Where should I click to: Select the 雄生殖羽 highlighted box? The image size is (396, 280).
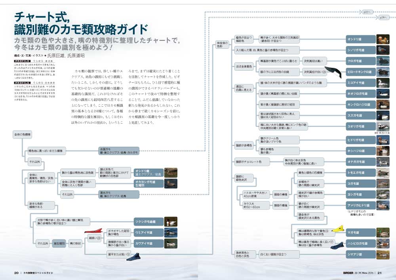click(59, 244)
